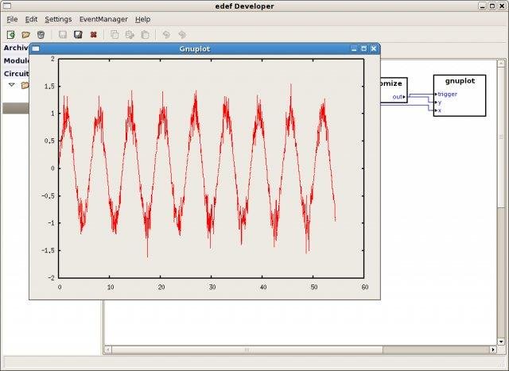Click the red X close-circuit toolbar icon

pos(94,34)
